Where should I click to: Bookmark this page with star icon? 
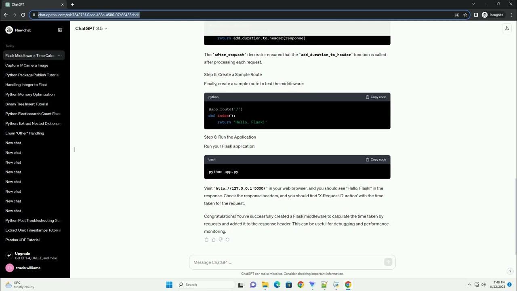[465, 15]
